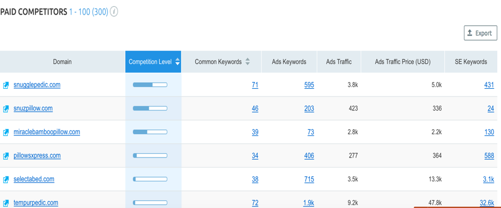Click the SE Keywords column header
Image resolution: width=501 pixels, height=208 pixels.
tap(471, 62)
